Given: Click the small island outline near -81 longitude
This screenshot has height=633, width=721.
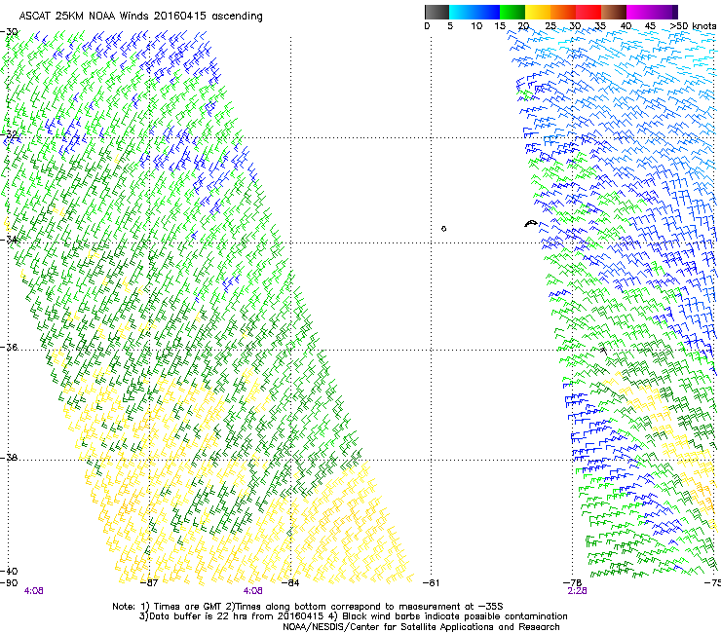Looking at the screenshot, I should [x=443, y=229].
